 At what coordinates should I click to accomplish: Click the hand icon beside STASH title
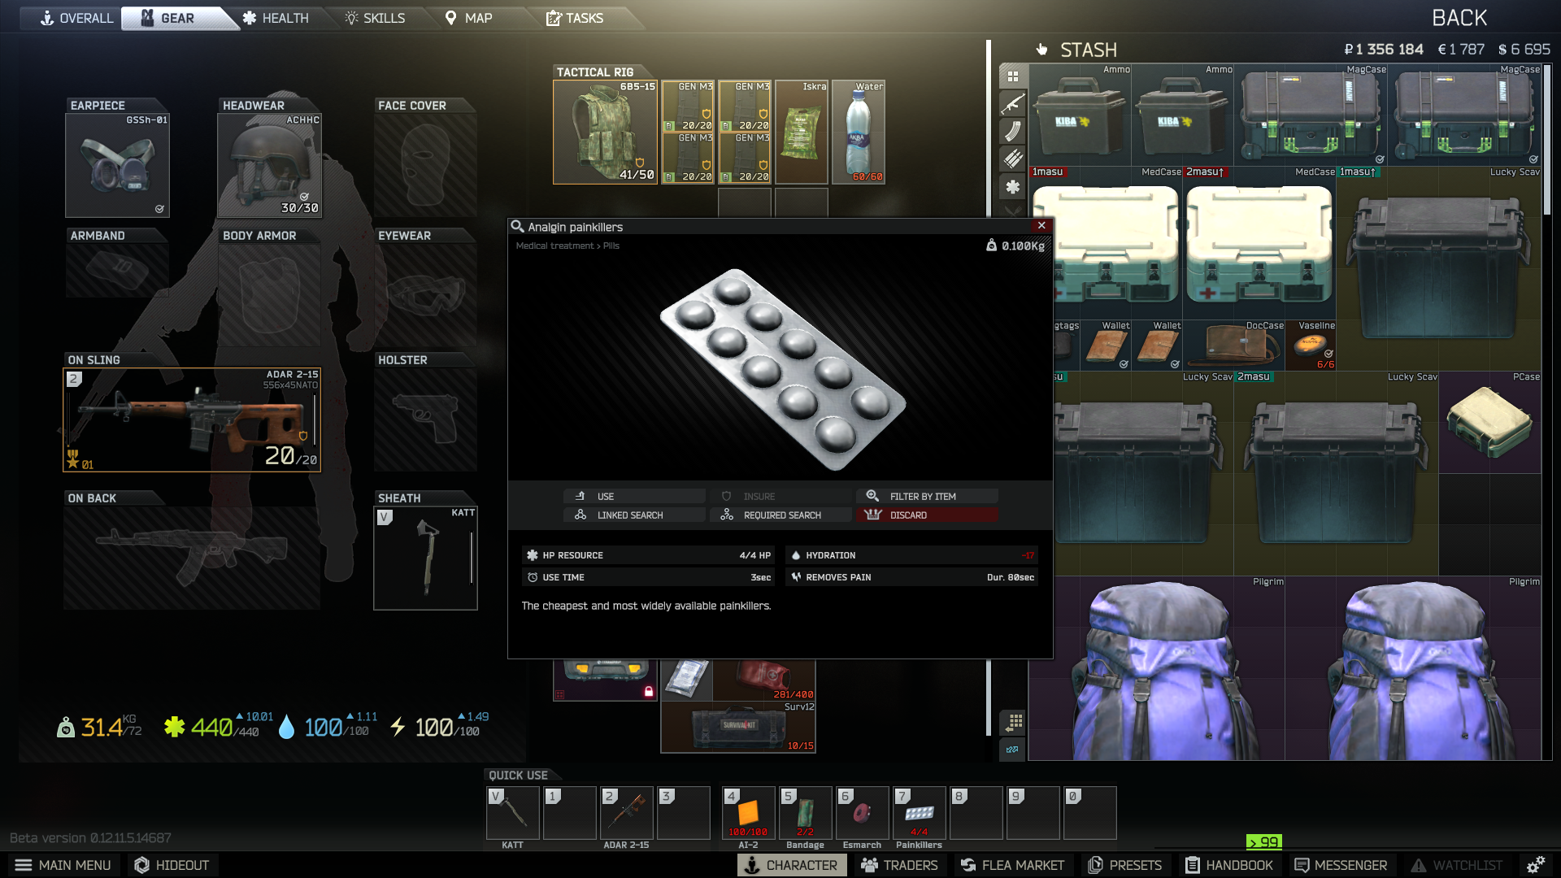[1041, 50]
